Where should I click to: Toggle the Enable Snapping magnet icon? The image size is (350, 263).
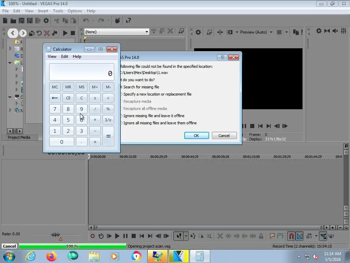292,236
